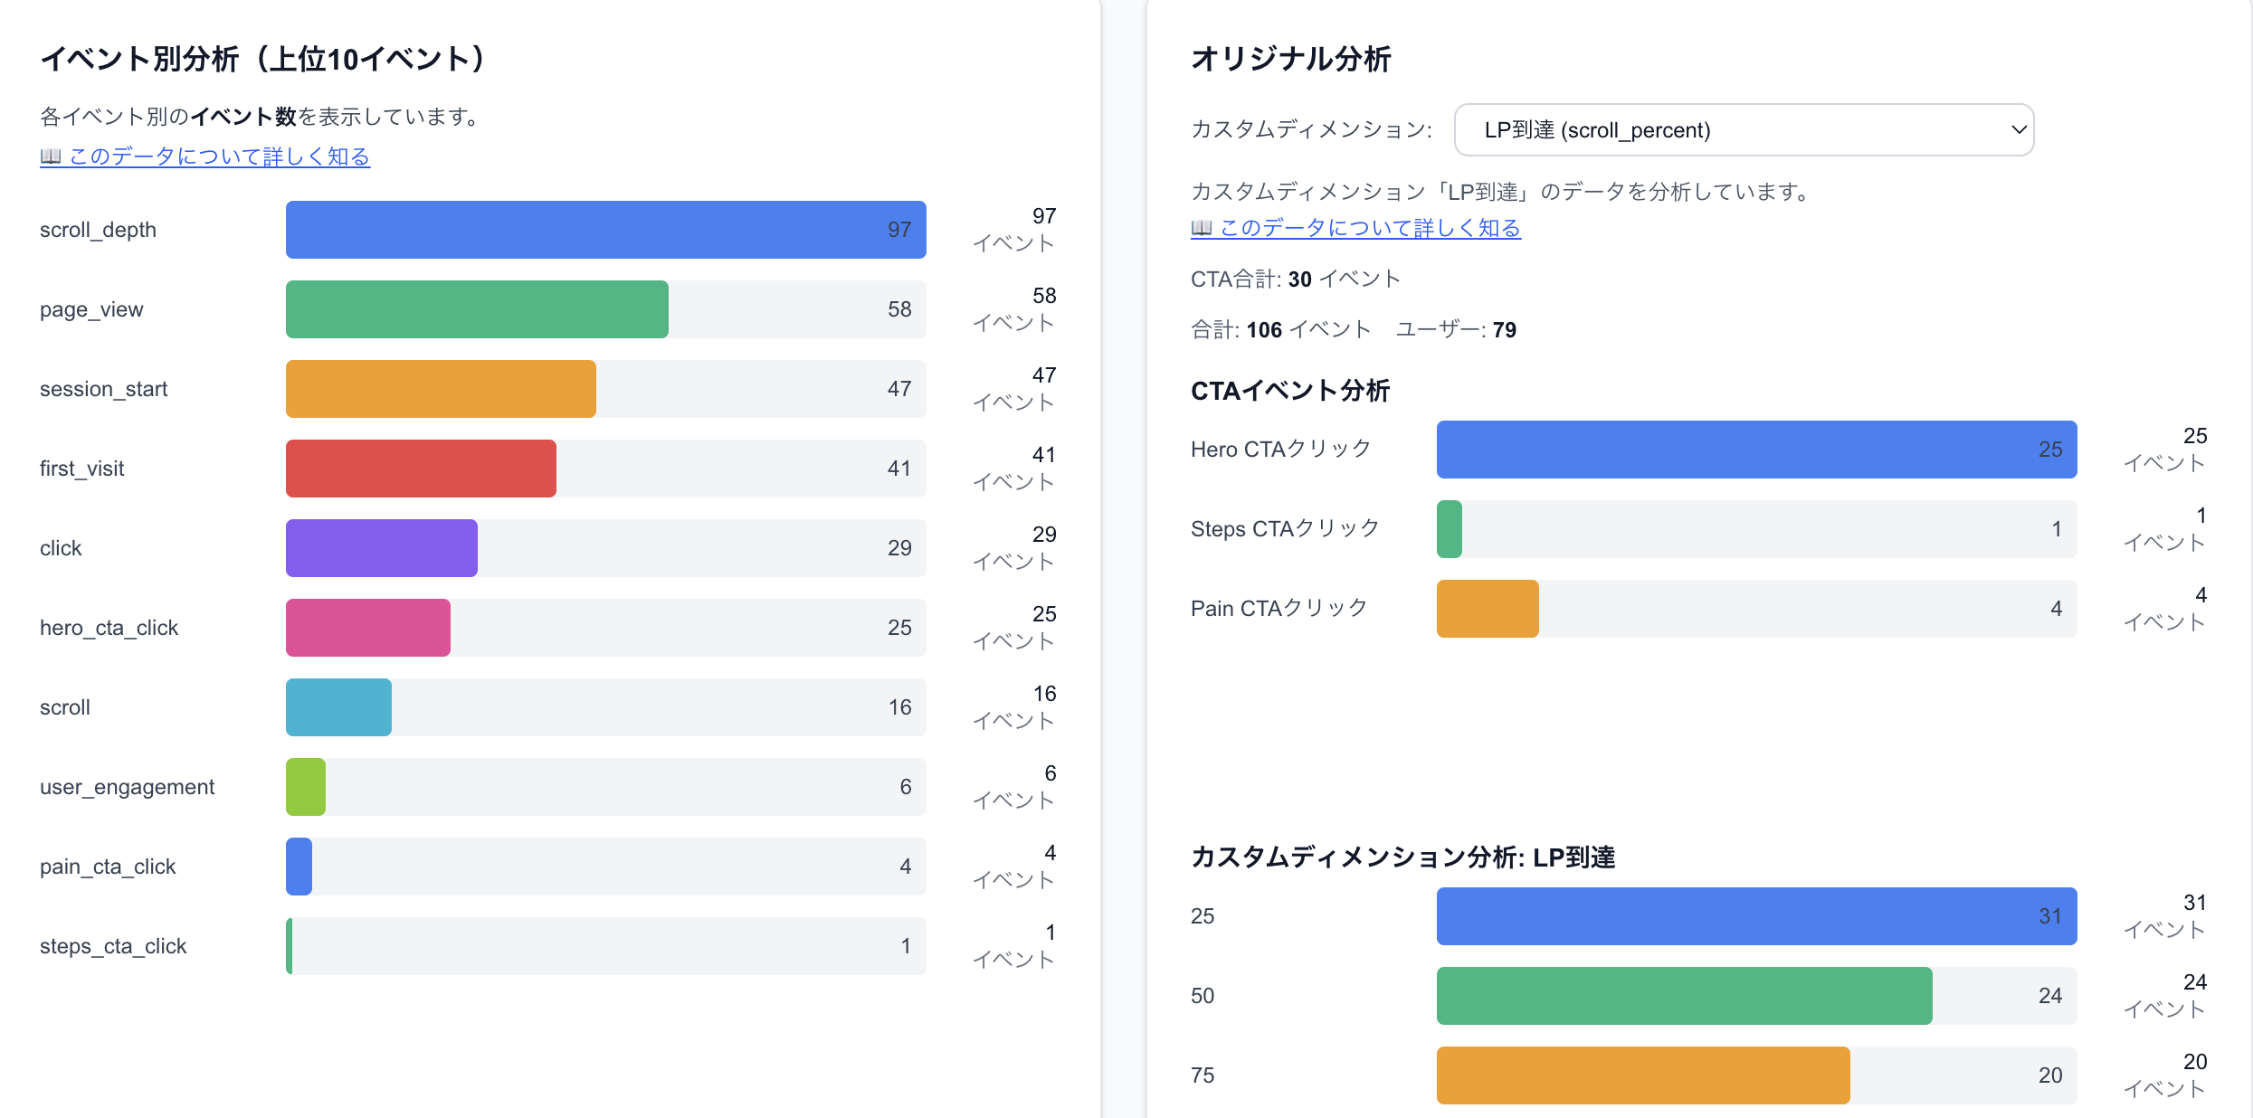This screenshot has width=2253, height=1118.
Task: Open 'このデータについて詳しく知る' link under event analysis
Action: (219, 156)
